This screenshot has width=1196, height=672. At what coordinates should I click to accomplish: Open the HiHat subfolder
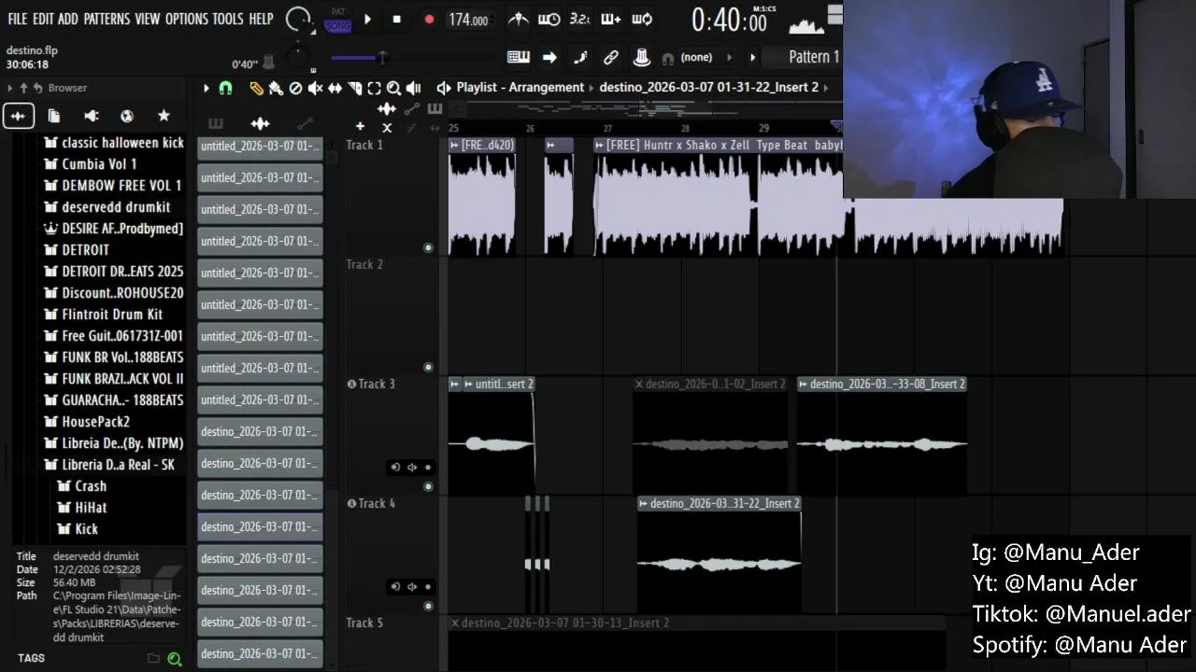pyautogui.click(x=82, y=508)
